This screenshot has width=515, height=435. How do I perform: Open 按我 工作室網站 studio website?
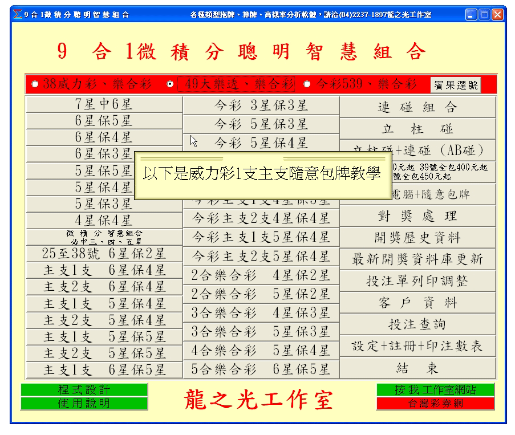click(435, 390)
